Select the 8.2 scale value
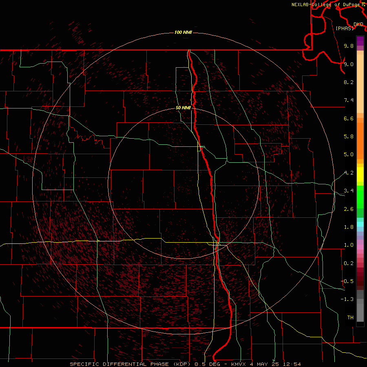 (349, 82)
